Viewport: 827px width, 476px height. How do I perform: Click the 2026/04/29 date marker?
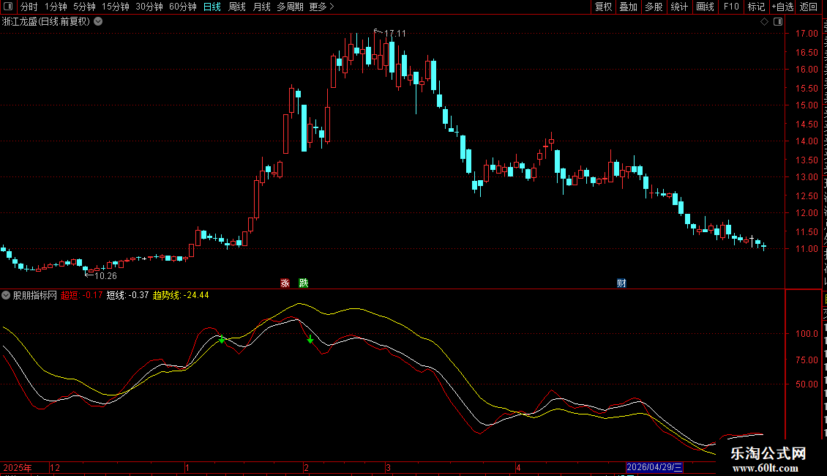tap(654, 467)
